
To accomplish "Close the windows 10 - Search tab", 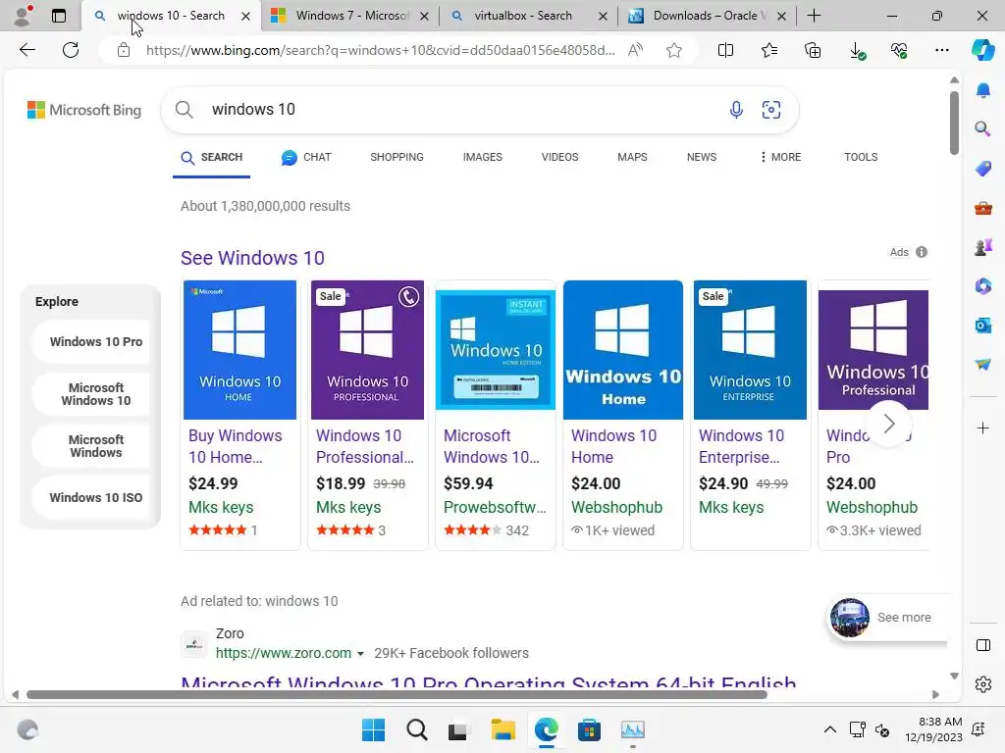I will click(x=245, y=16).
